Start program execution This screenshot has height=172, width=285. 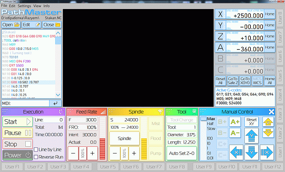(x=17, y=122)
